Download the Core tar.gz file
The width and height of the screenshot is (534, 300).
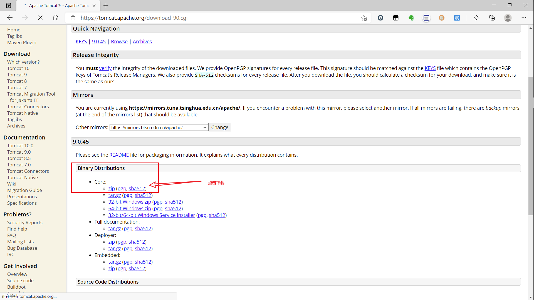[114, 195]
